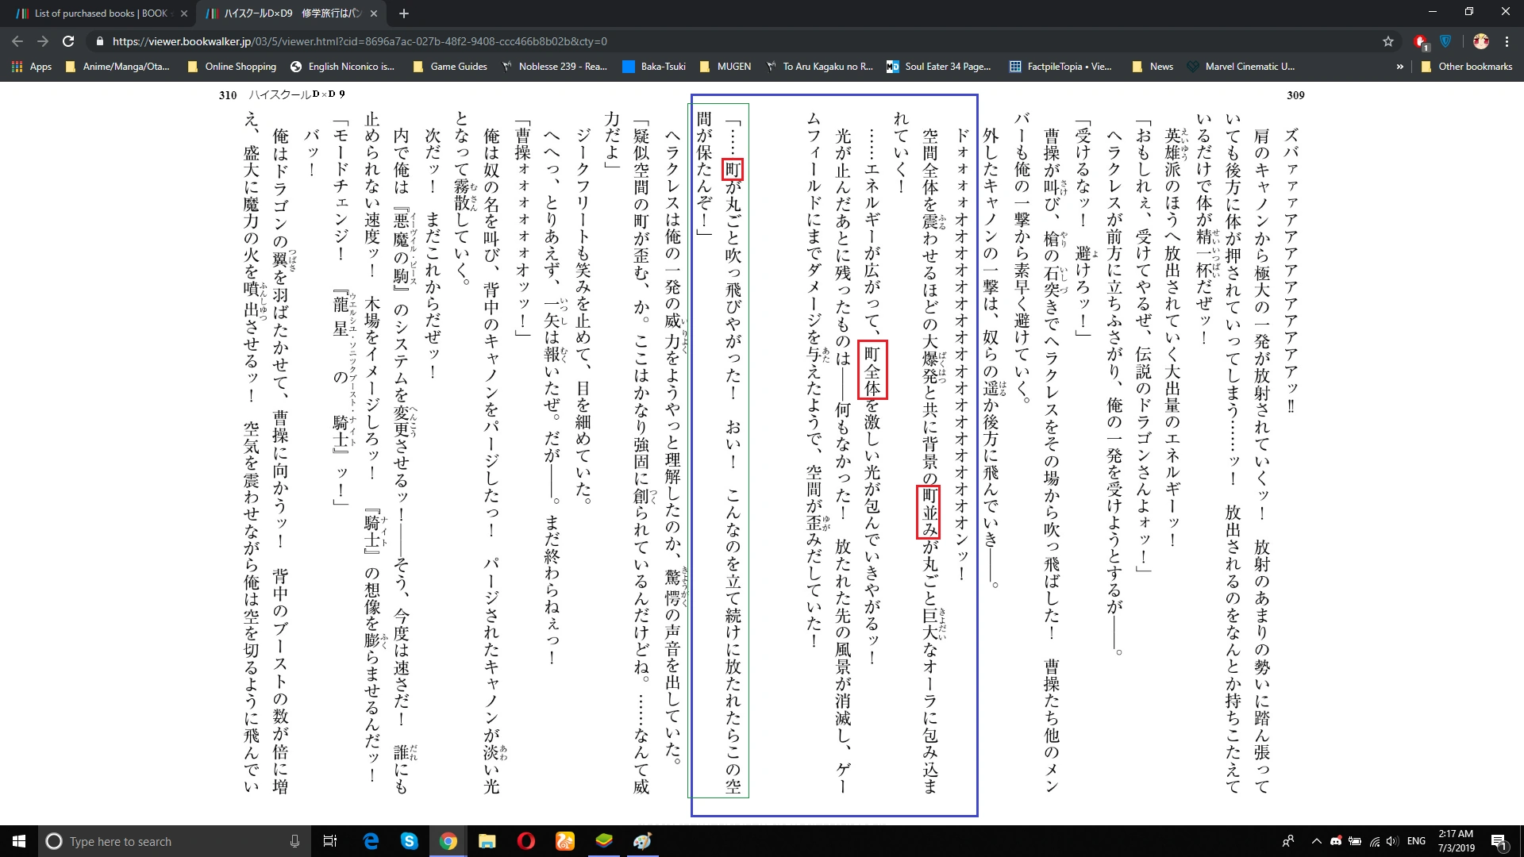The image size is (1524, 857).
Task: Open the News bookmark folder
Action: 1153,67
